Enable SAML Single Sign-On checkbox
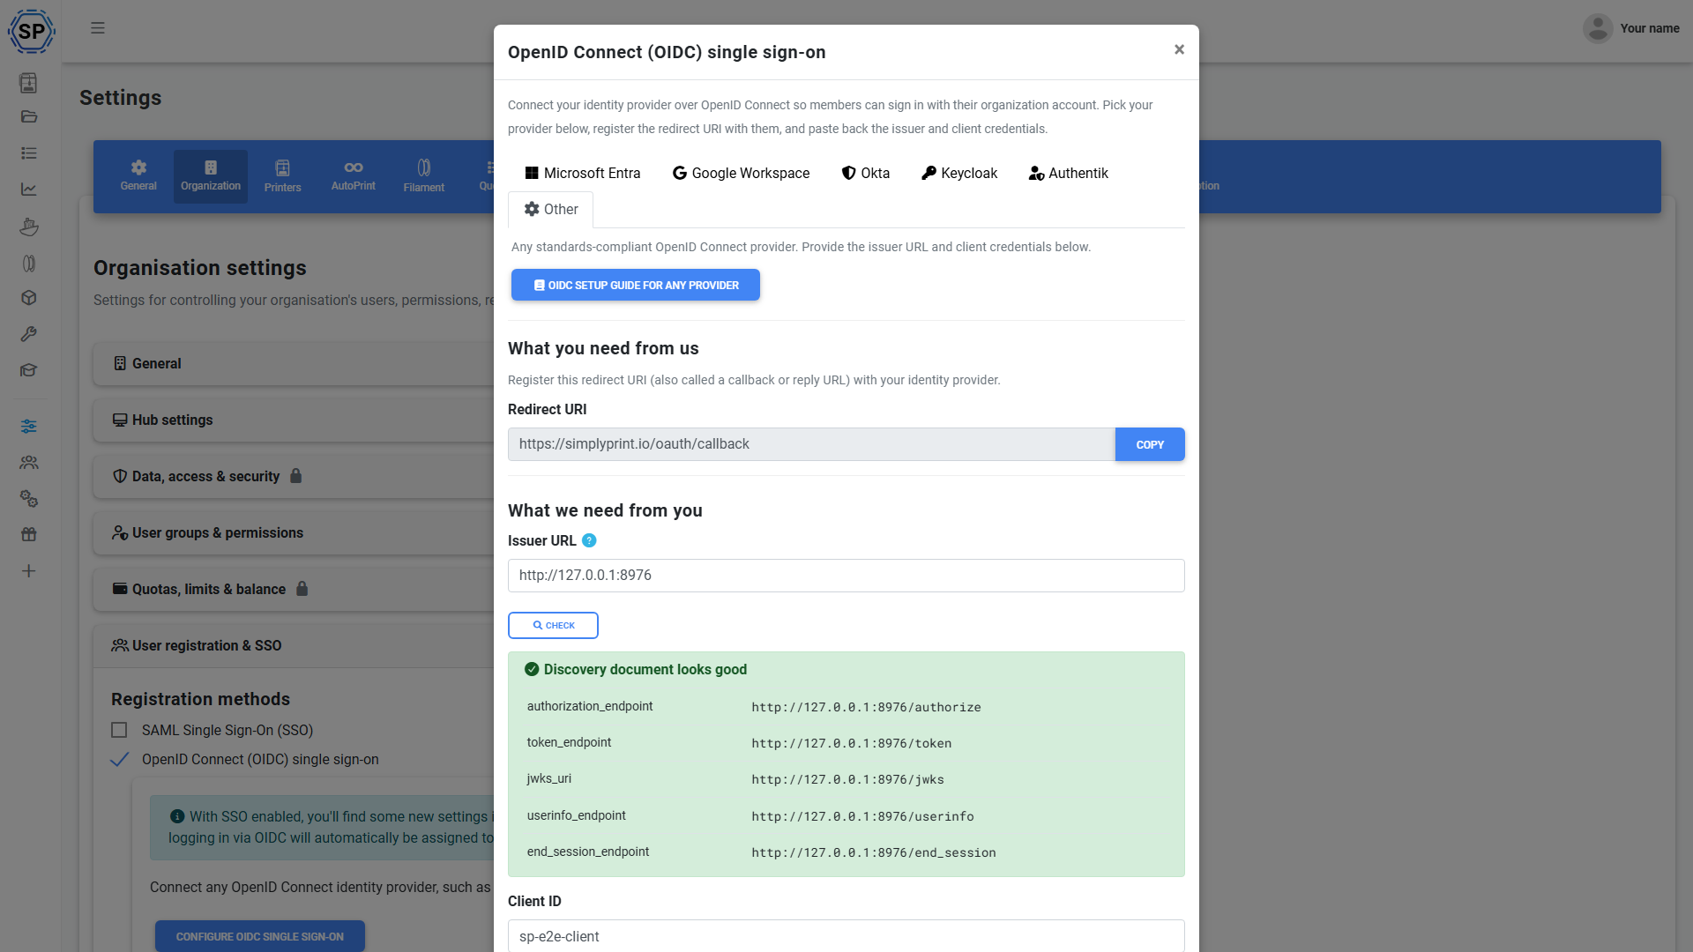This screenshot has width=1693, height=952. coord(119,730)
